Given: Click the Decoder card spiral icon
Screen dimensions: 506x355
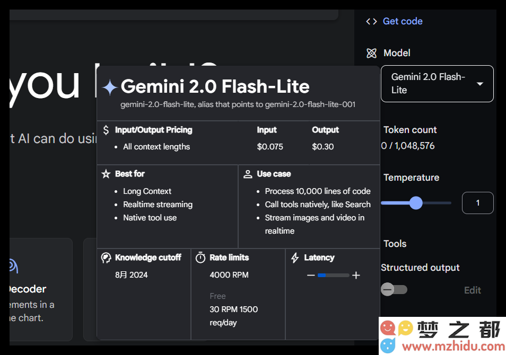Looking at the screenshot, I should point(14,265).
